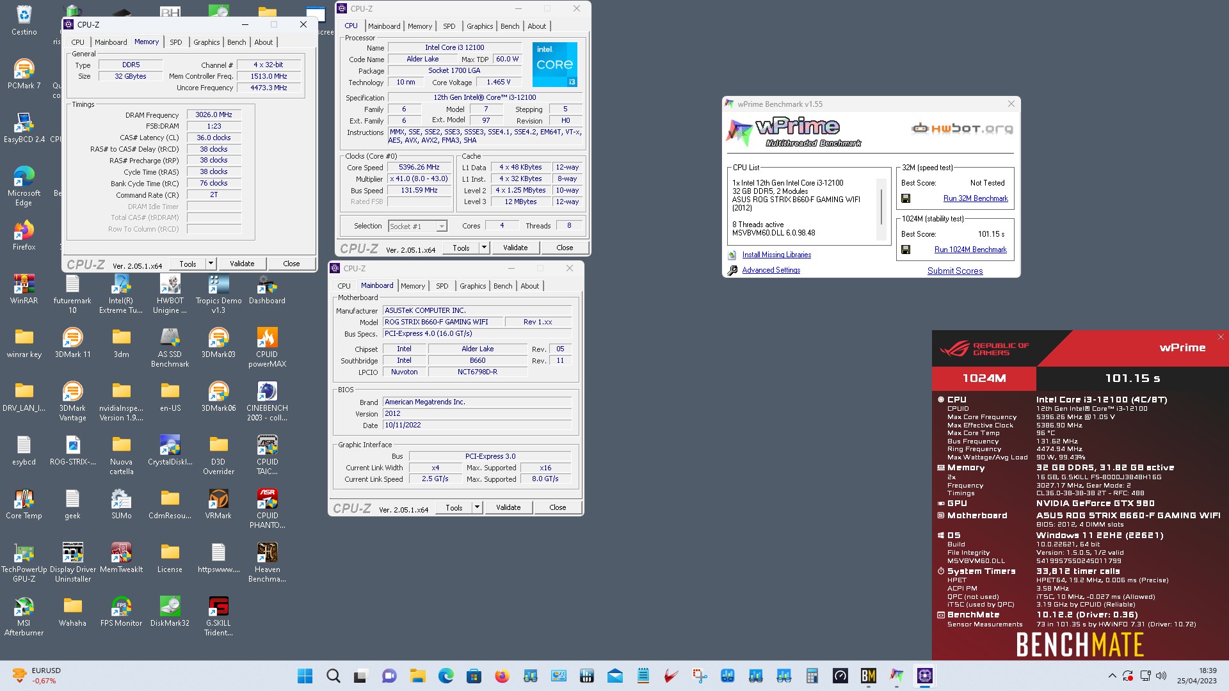Launch Tropics Demo v1.3 shortcut
This screenshot has width=1229, height=691.
click(218, 294)
